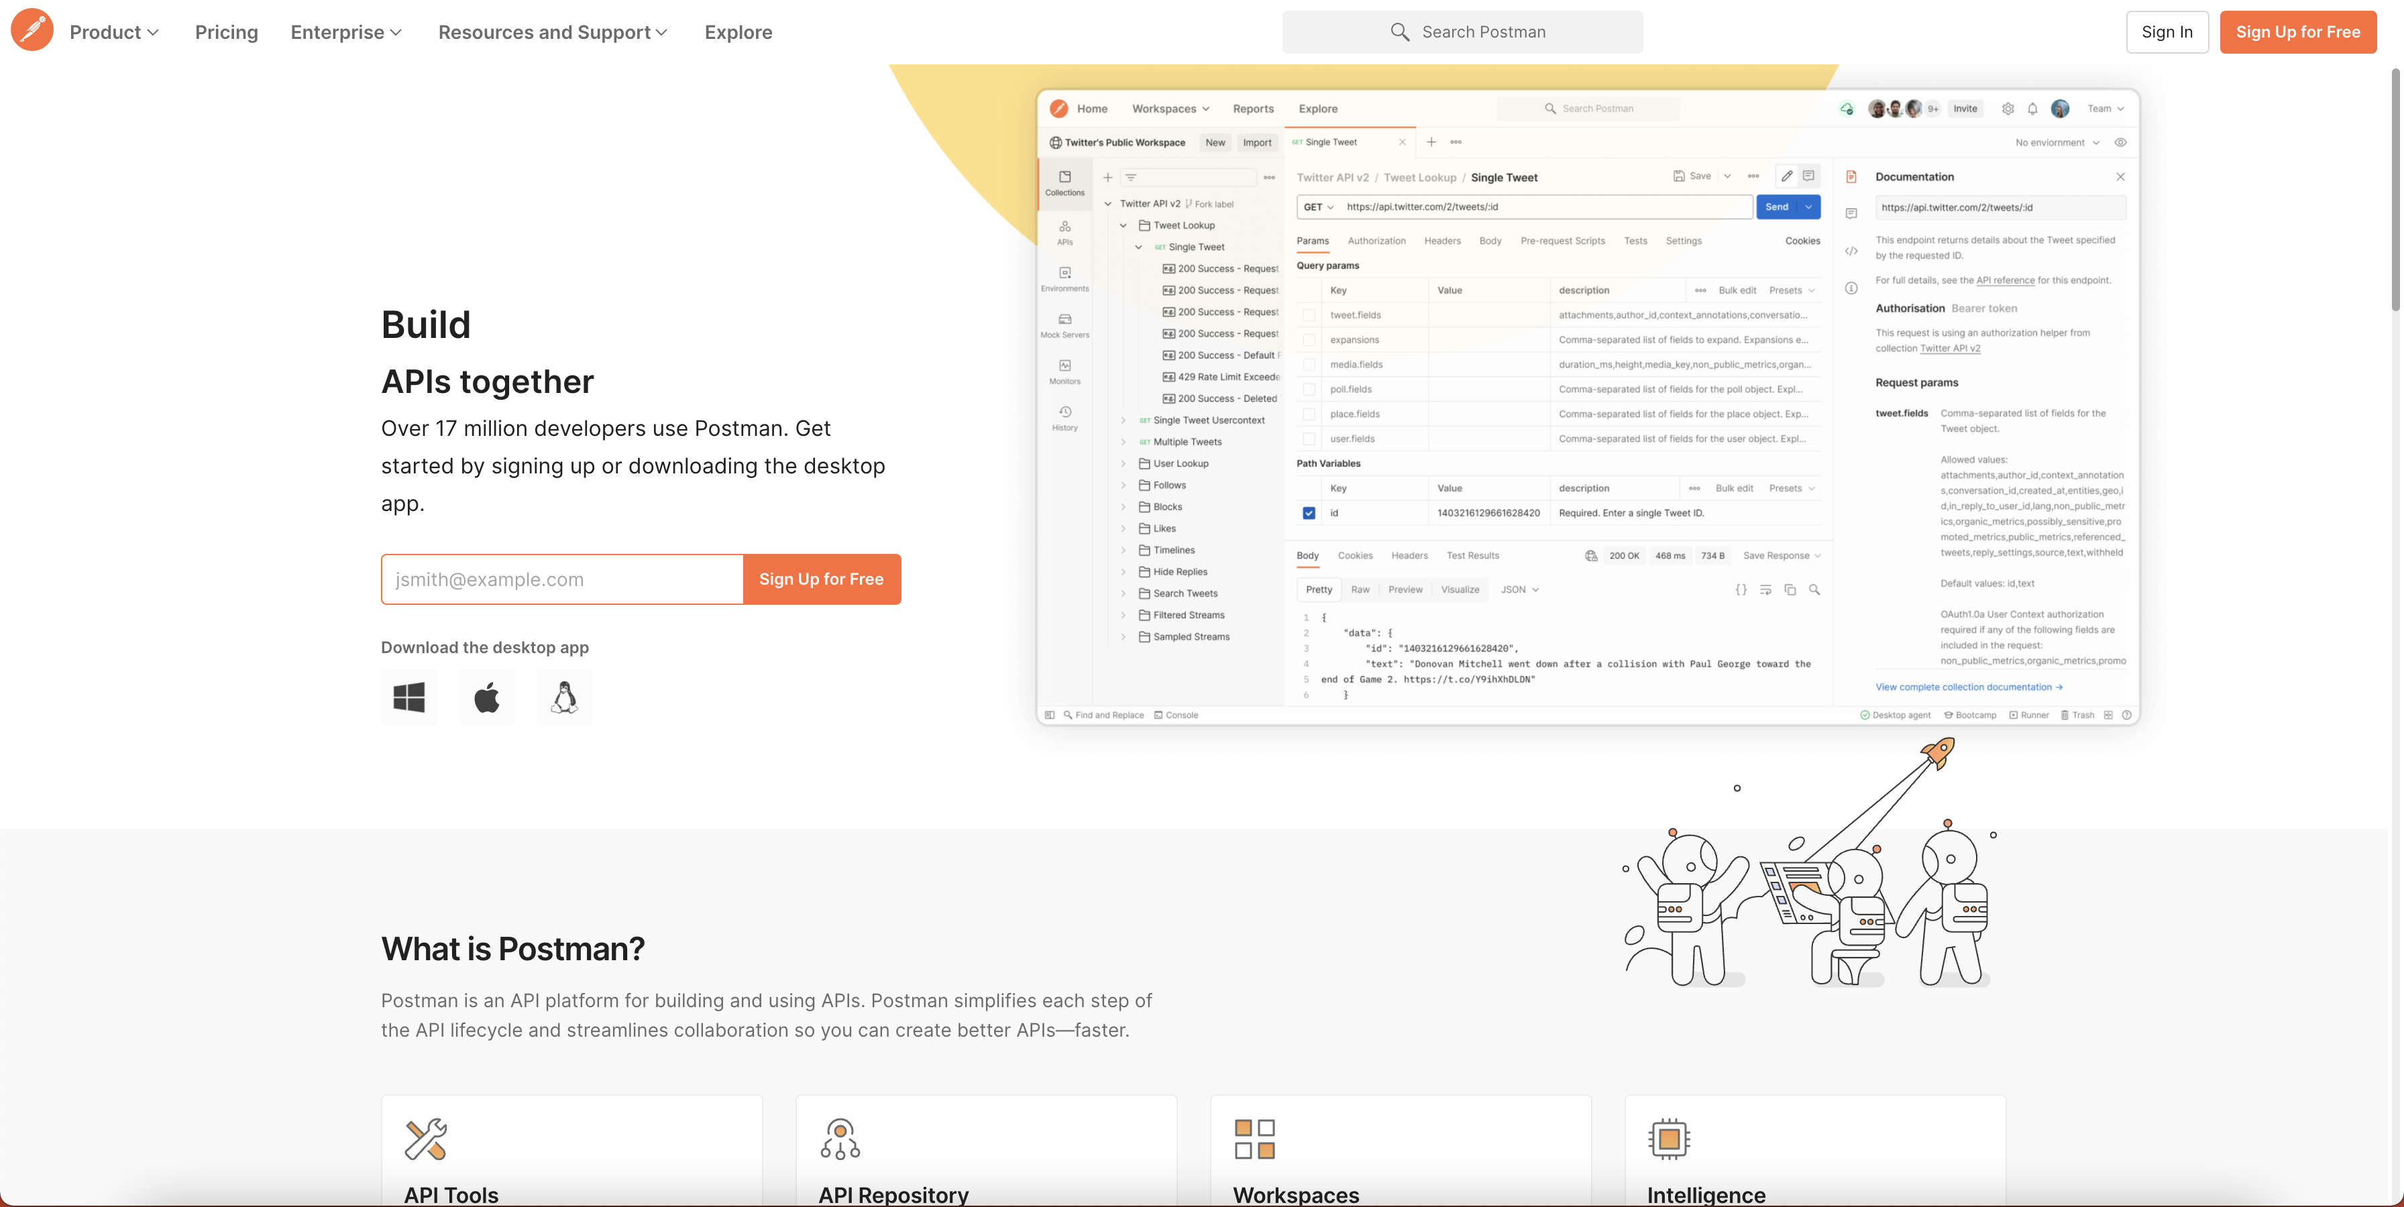This screenshot has width=2404, height=1207.
Task: Focus the jsmith@example.com email field
Action: tap(562, 579)
